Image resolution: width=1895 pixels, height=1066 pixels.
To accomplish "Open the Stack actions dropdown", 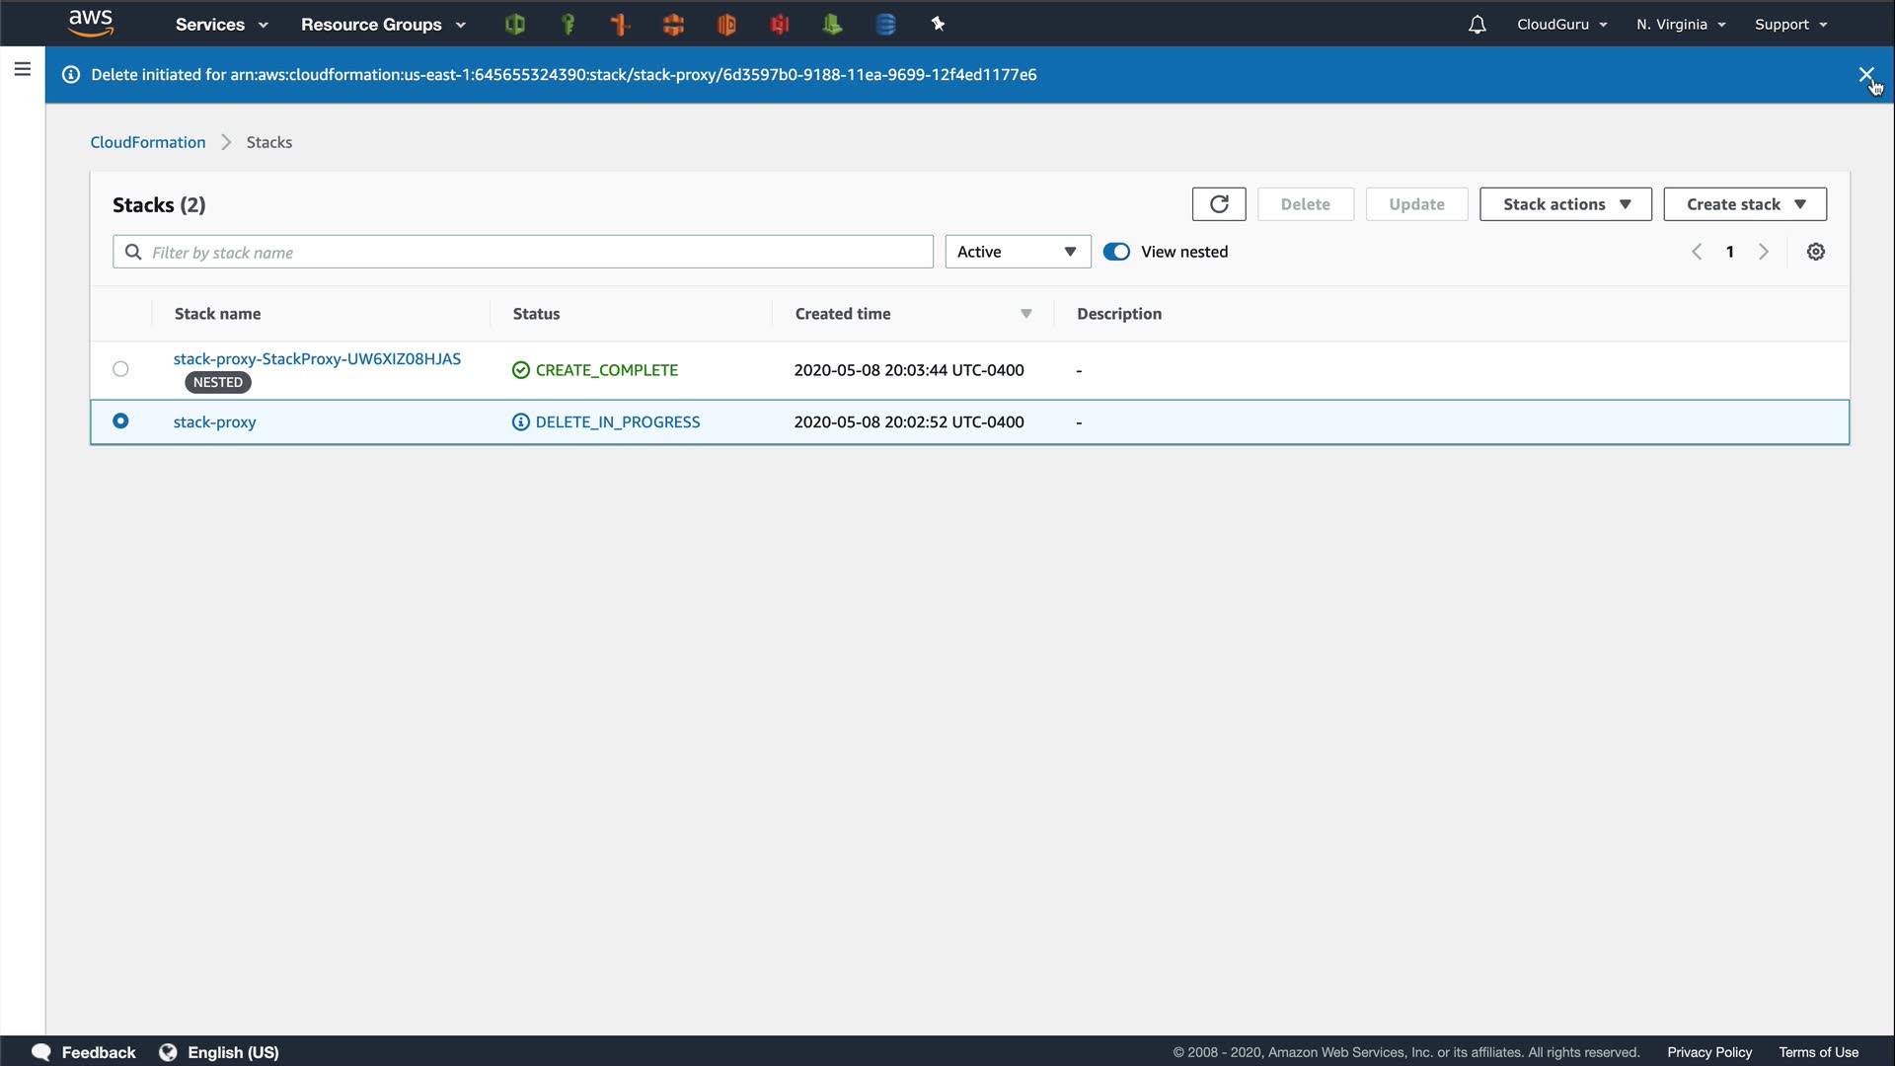I will [x=1565, y=204].
